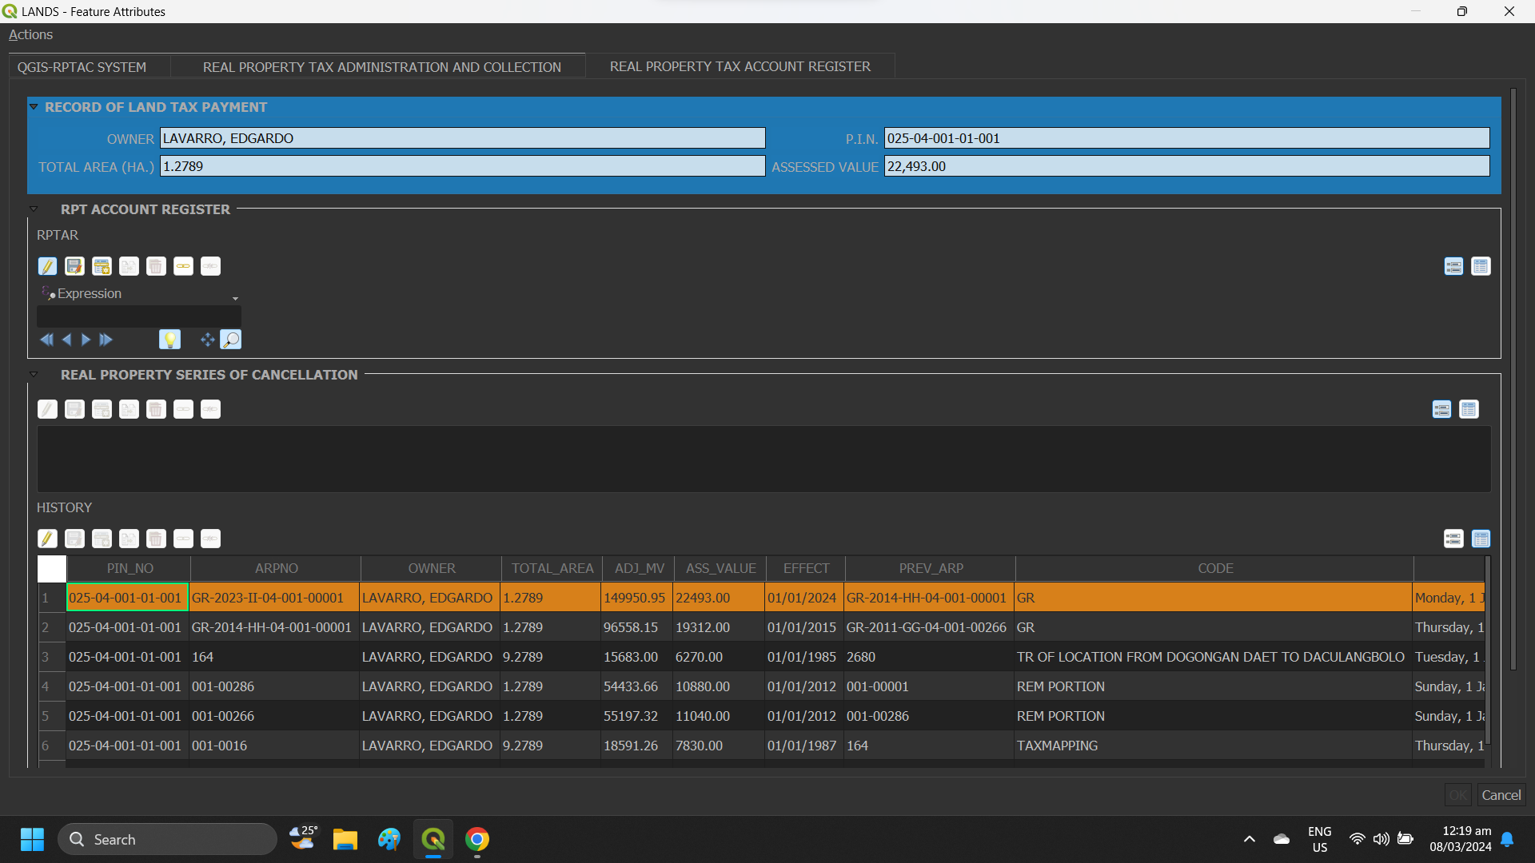1535x863 pixels.
Task: Click the Cancel button
Action: pos(1500,795)
